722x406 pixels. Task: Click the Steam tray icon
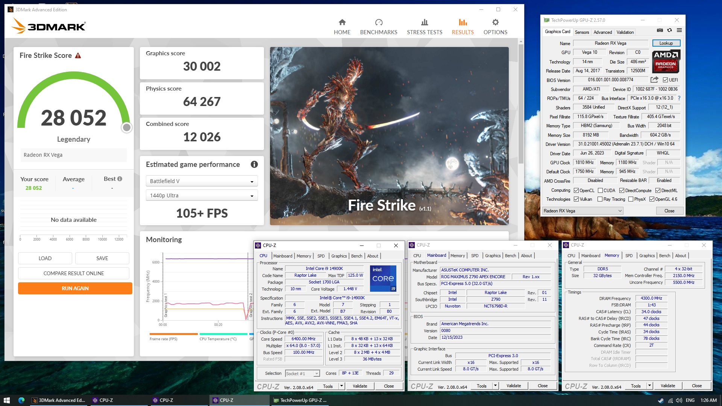661,400
